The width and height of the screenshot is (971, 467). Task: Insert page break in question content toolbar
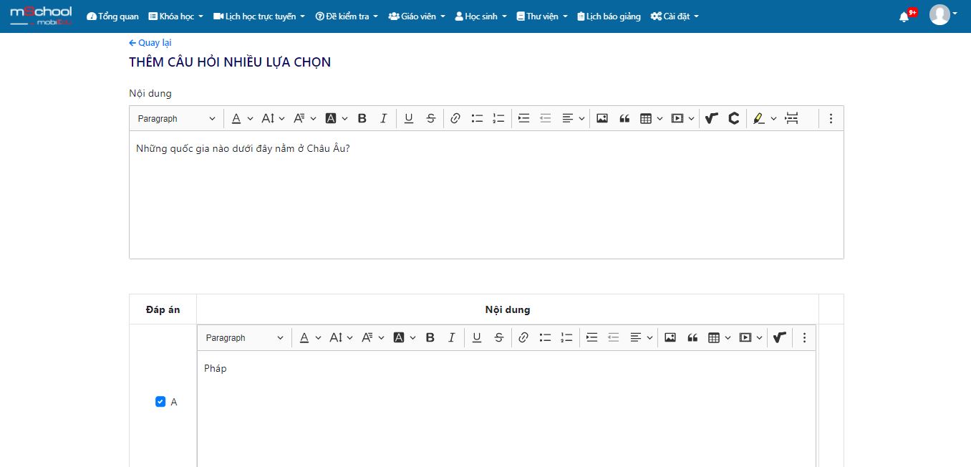coord(791,119)
